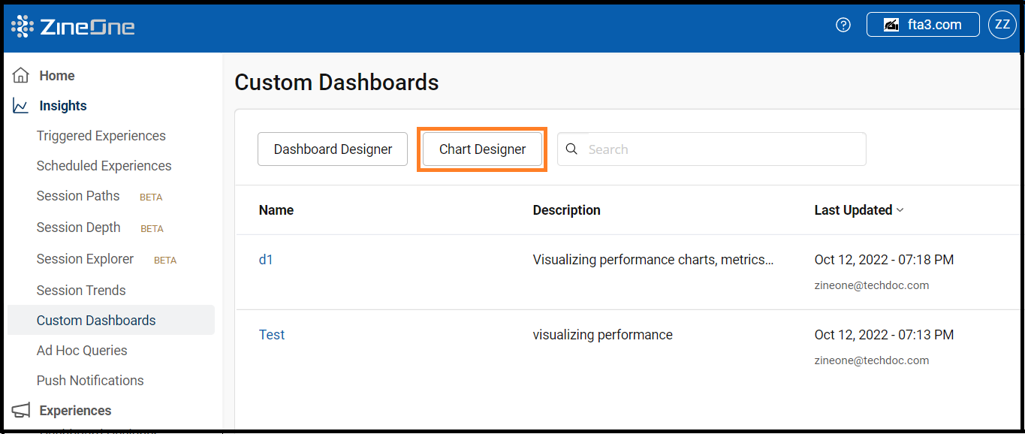
Task: Open Push Notifications from the sidebar
Action: pos(90,380)
